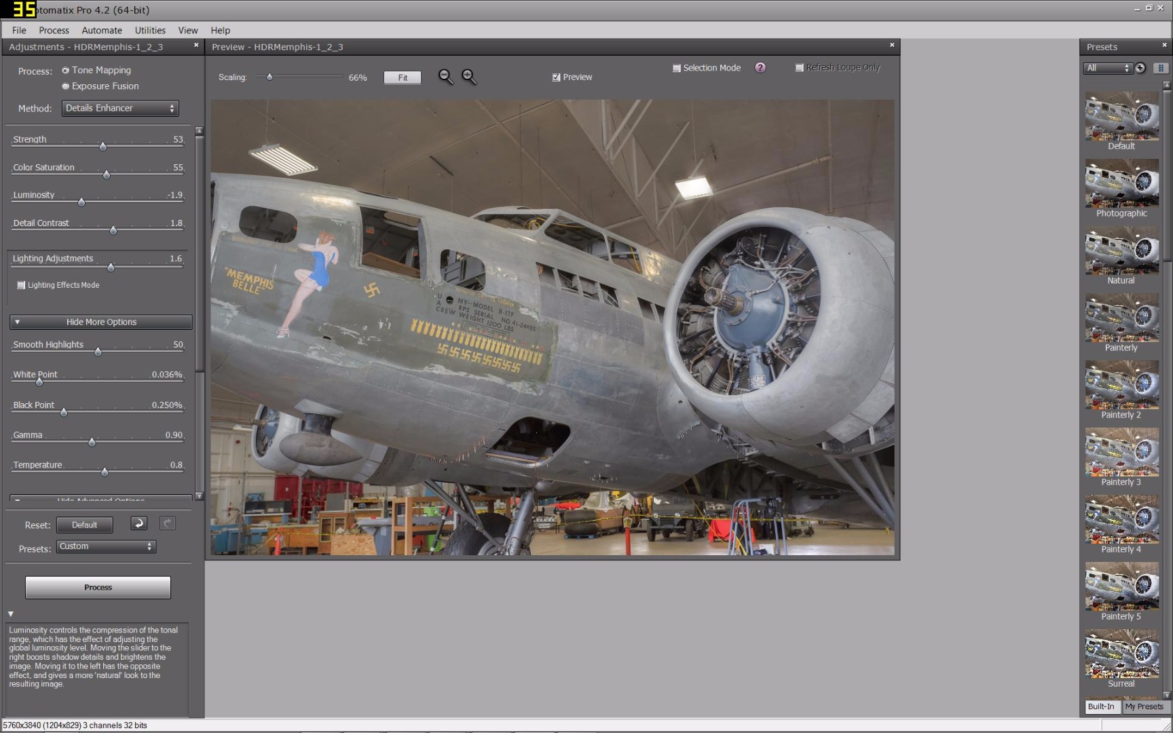The image size is (1173, 733).
Task: Click adjustments scrollbar down arrow
Action: (199, 496)
